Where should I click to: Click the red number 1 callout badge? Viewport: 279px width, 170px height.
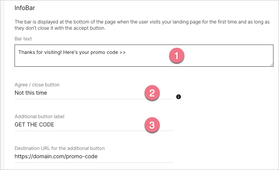(x=177, y=56)
